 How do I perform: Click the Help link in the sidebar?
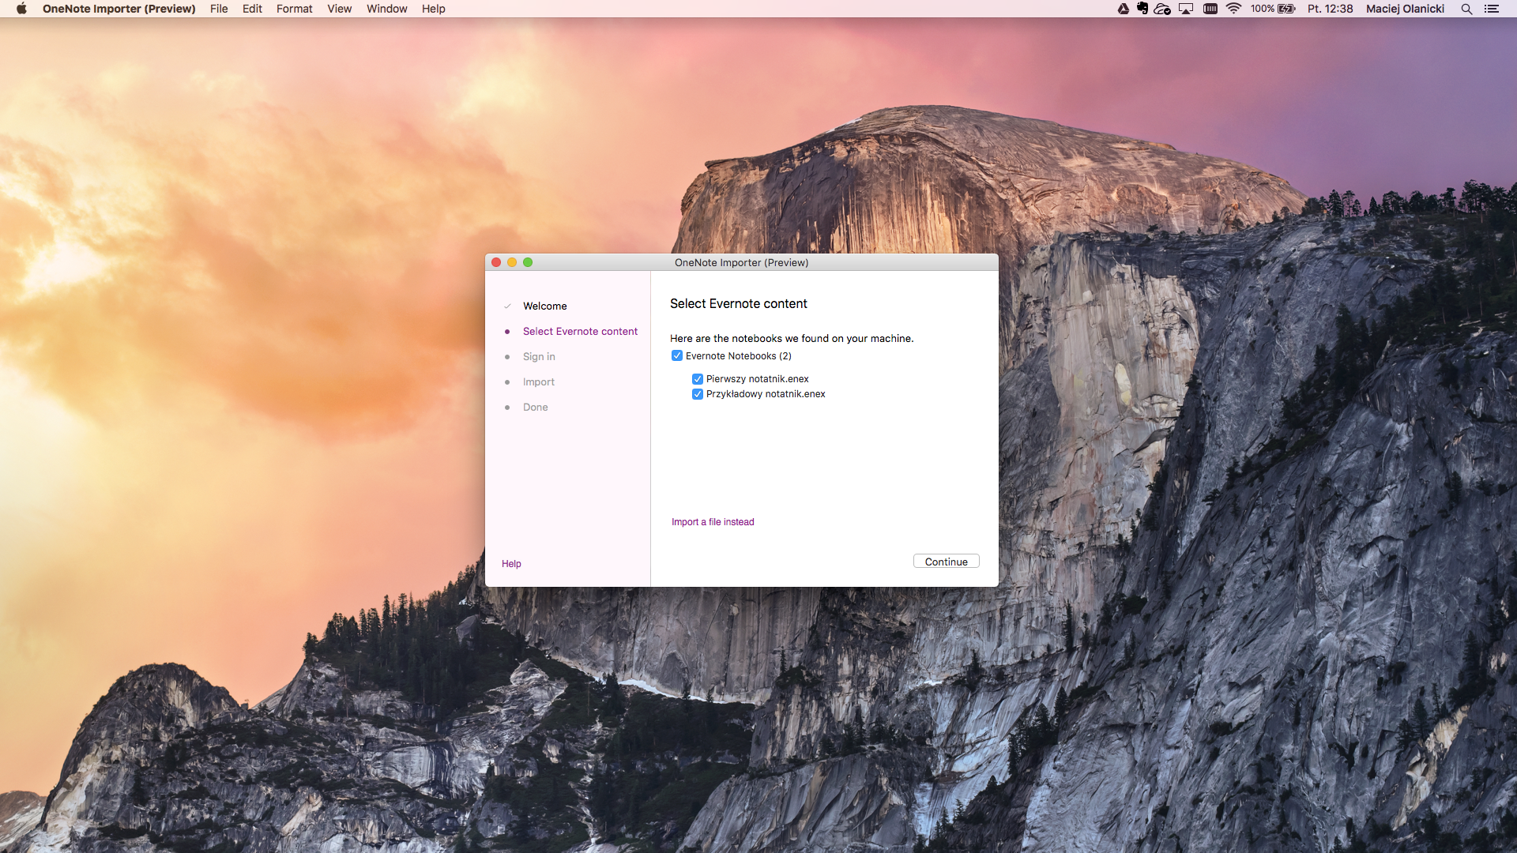pyautogui.click(x=511, y=564)
